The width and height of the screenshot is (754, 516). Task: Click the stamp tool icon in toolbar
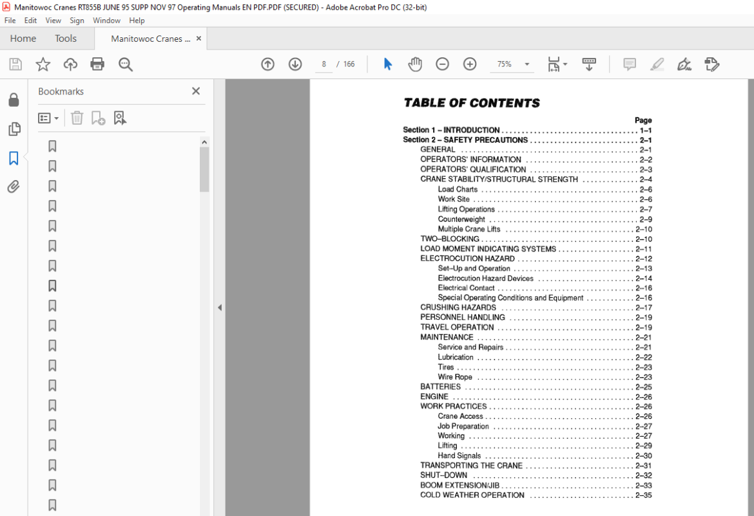coord(711,64)
